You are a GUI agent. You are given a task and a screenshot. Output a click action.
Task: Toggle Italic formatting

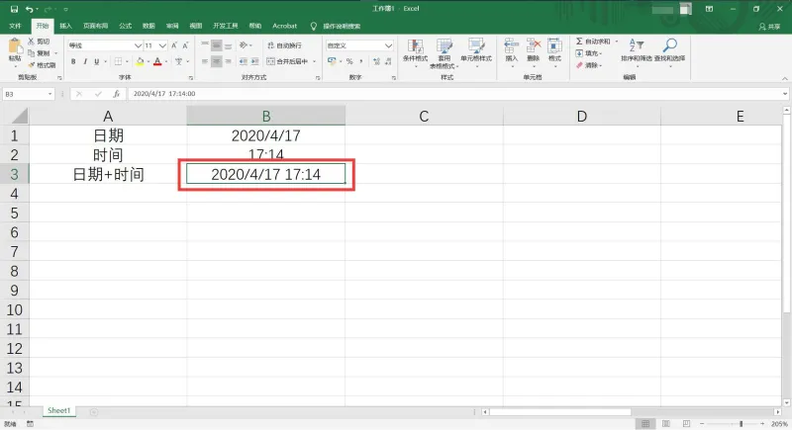(x=85, y=61)
